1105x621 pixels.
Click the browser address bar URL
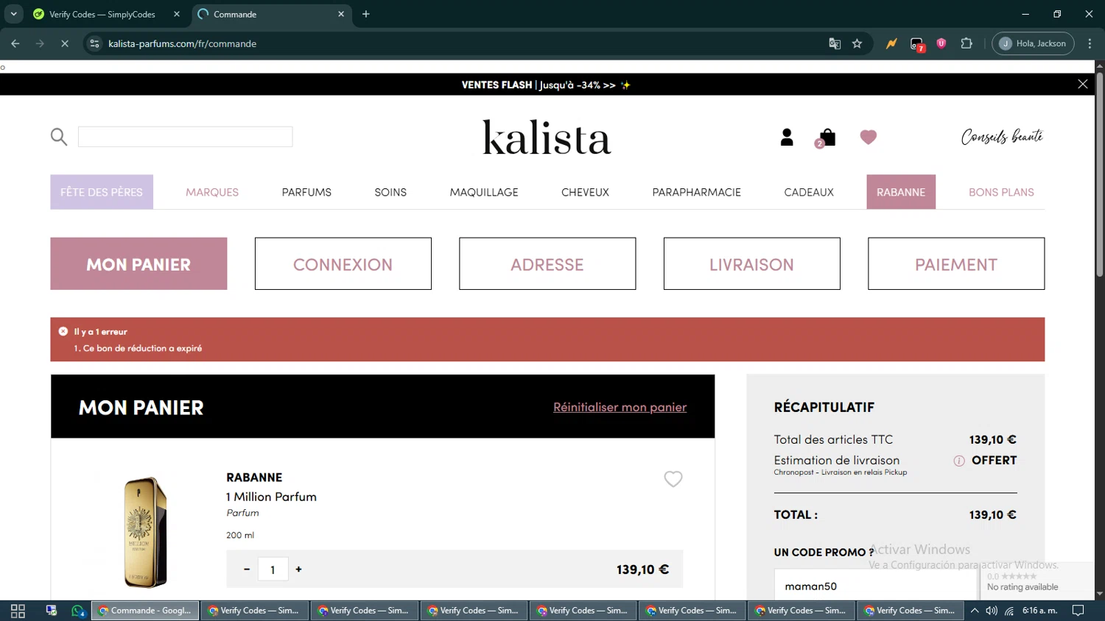183,43
